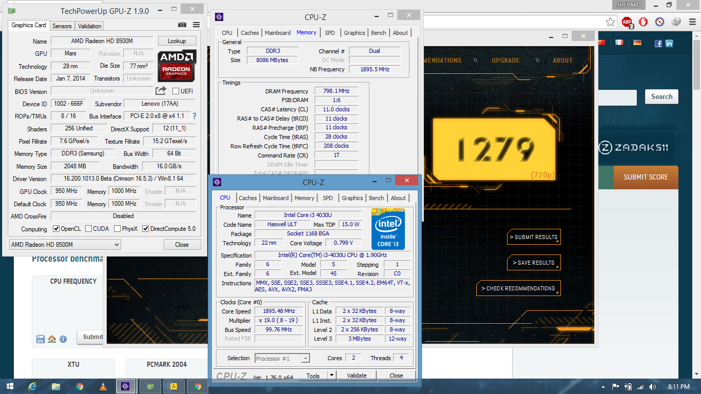
Task: Click the floppy disk save icon
Action: [x=41, y=339]
